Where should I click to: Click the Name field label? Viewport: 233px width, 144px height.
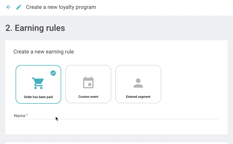click(20, 116)
